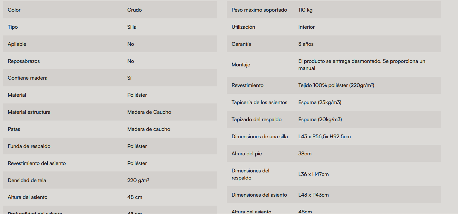
Task: Select the 'Revestimiento del asiento' label
Action: pyautogui.click(x=37, y=163)
